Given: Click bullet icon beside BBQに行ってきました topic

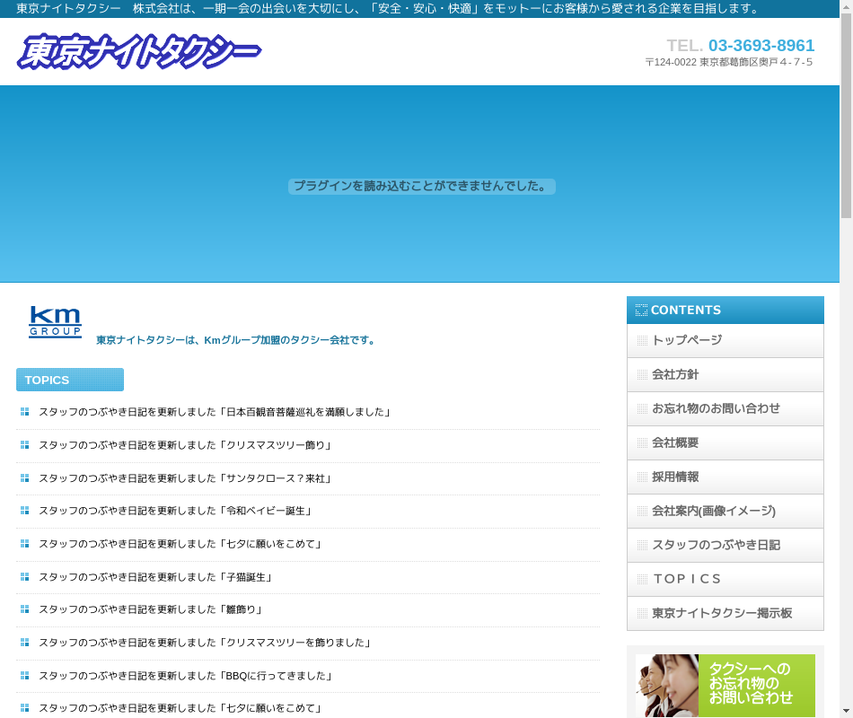Looking at the screenshot, I should (x=24, y=676).
